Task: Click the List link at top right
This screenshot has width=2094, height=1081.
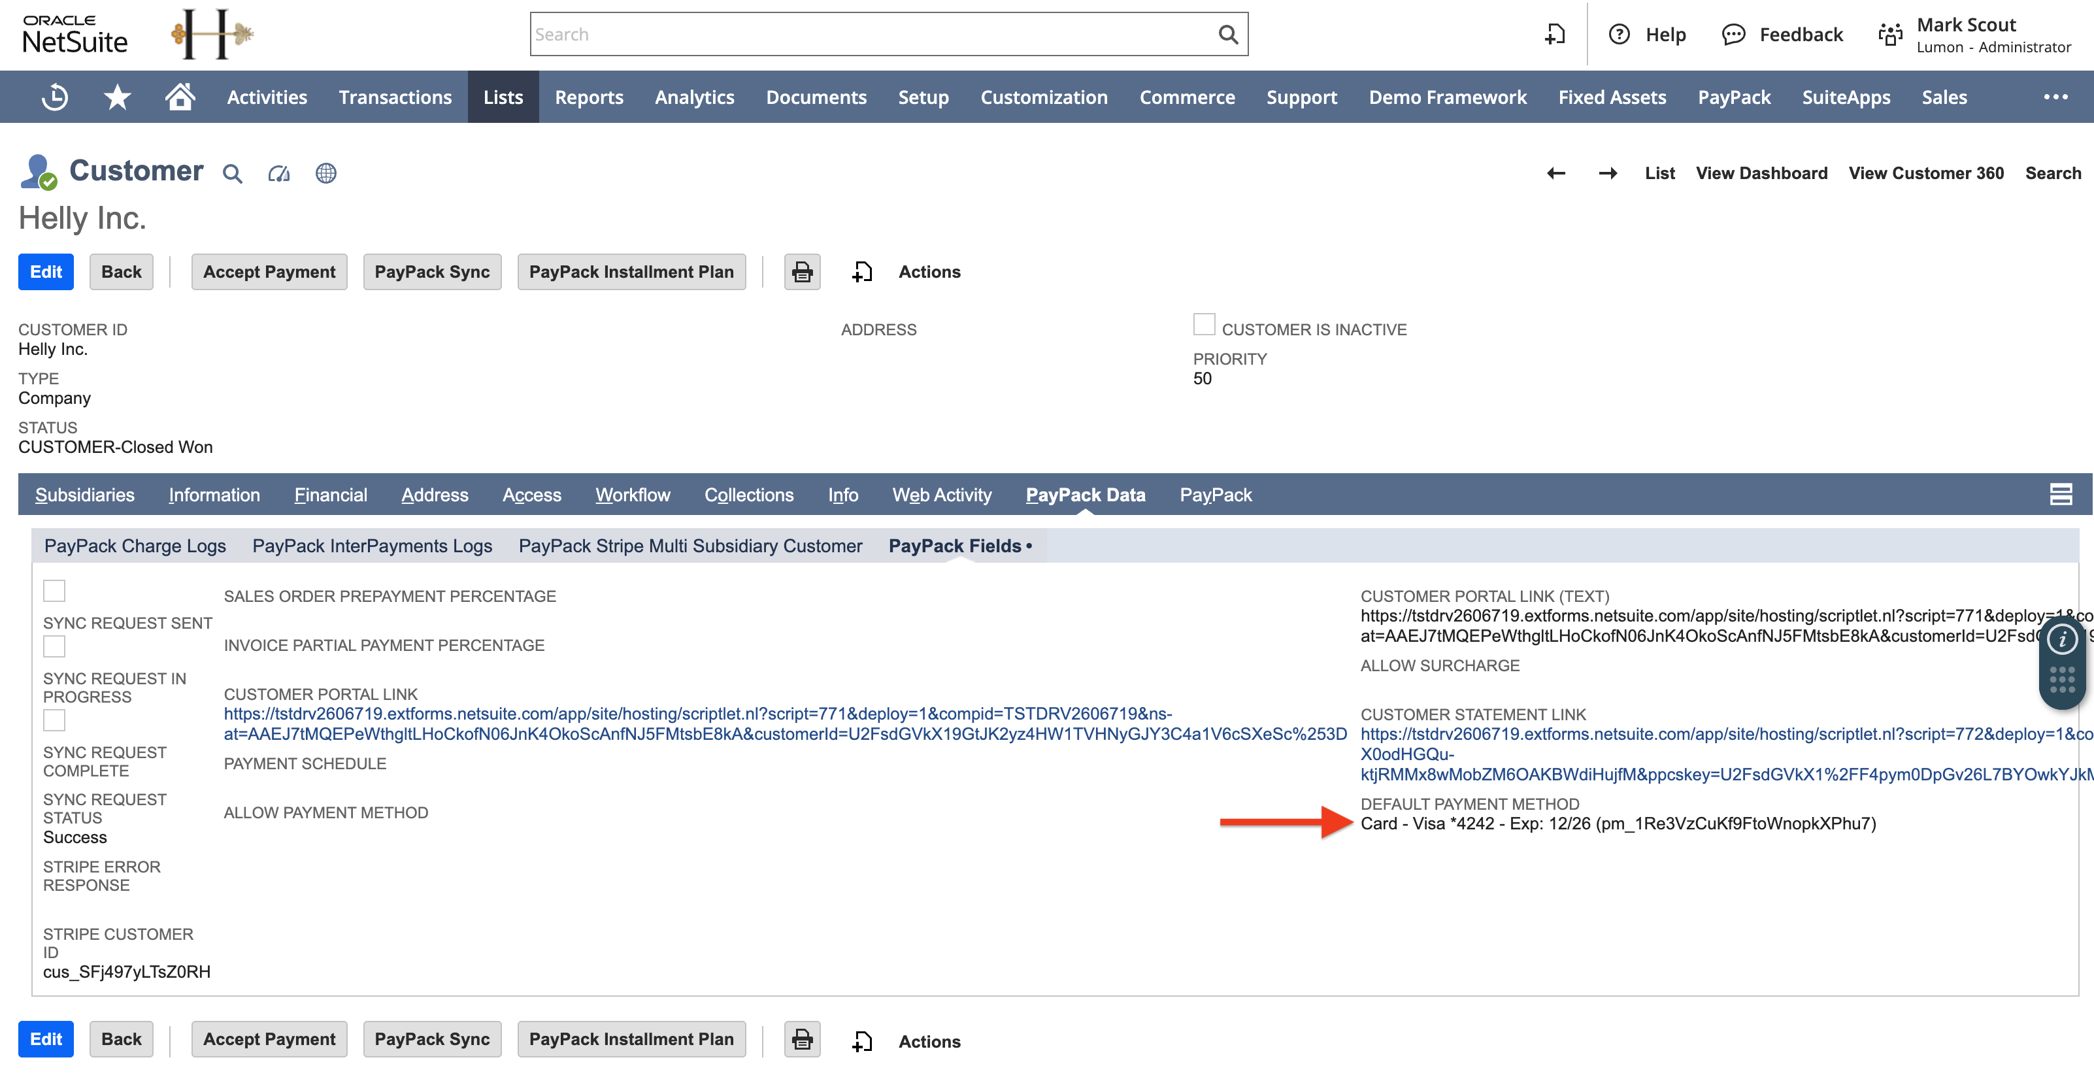Action: click(x=1659, y=173)
